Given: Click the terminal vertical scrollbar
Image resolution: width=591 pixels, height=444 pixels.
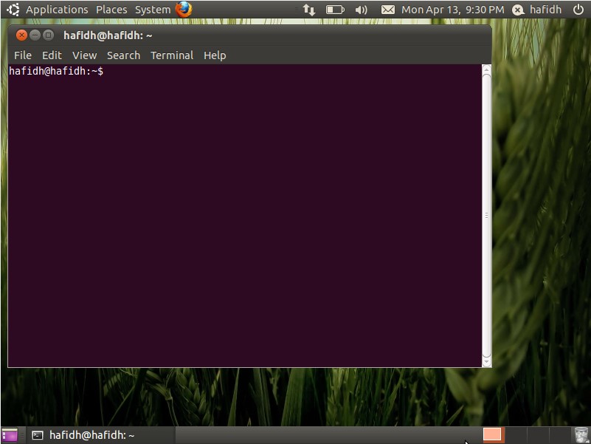Looking at the screenshot, I should pos(486,214).
